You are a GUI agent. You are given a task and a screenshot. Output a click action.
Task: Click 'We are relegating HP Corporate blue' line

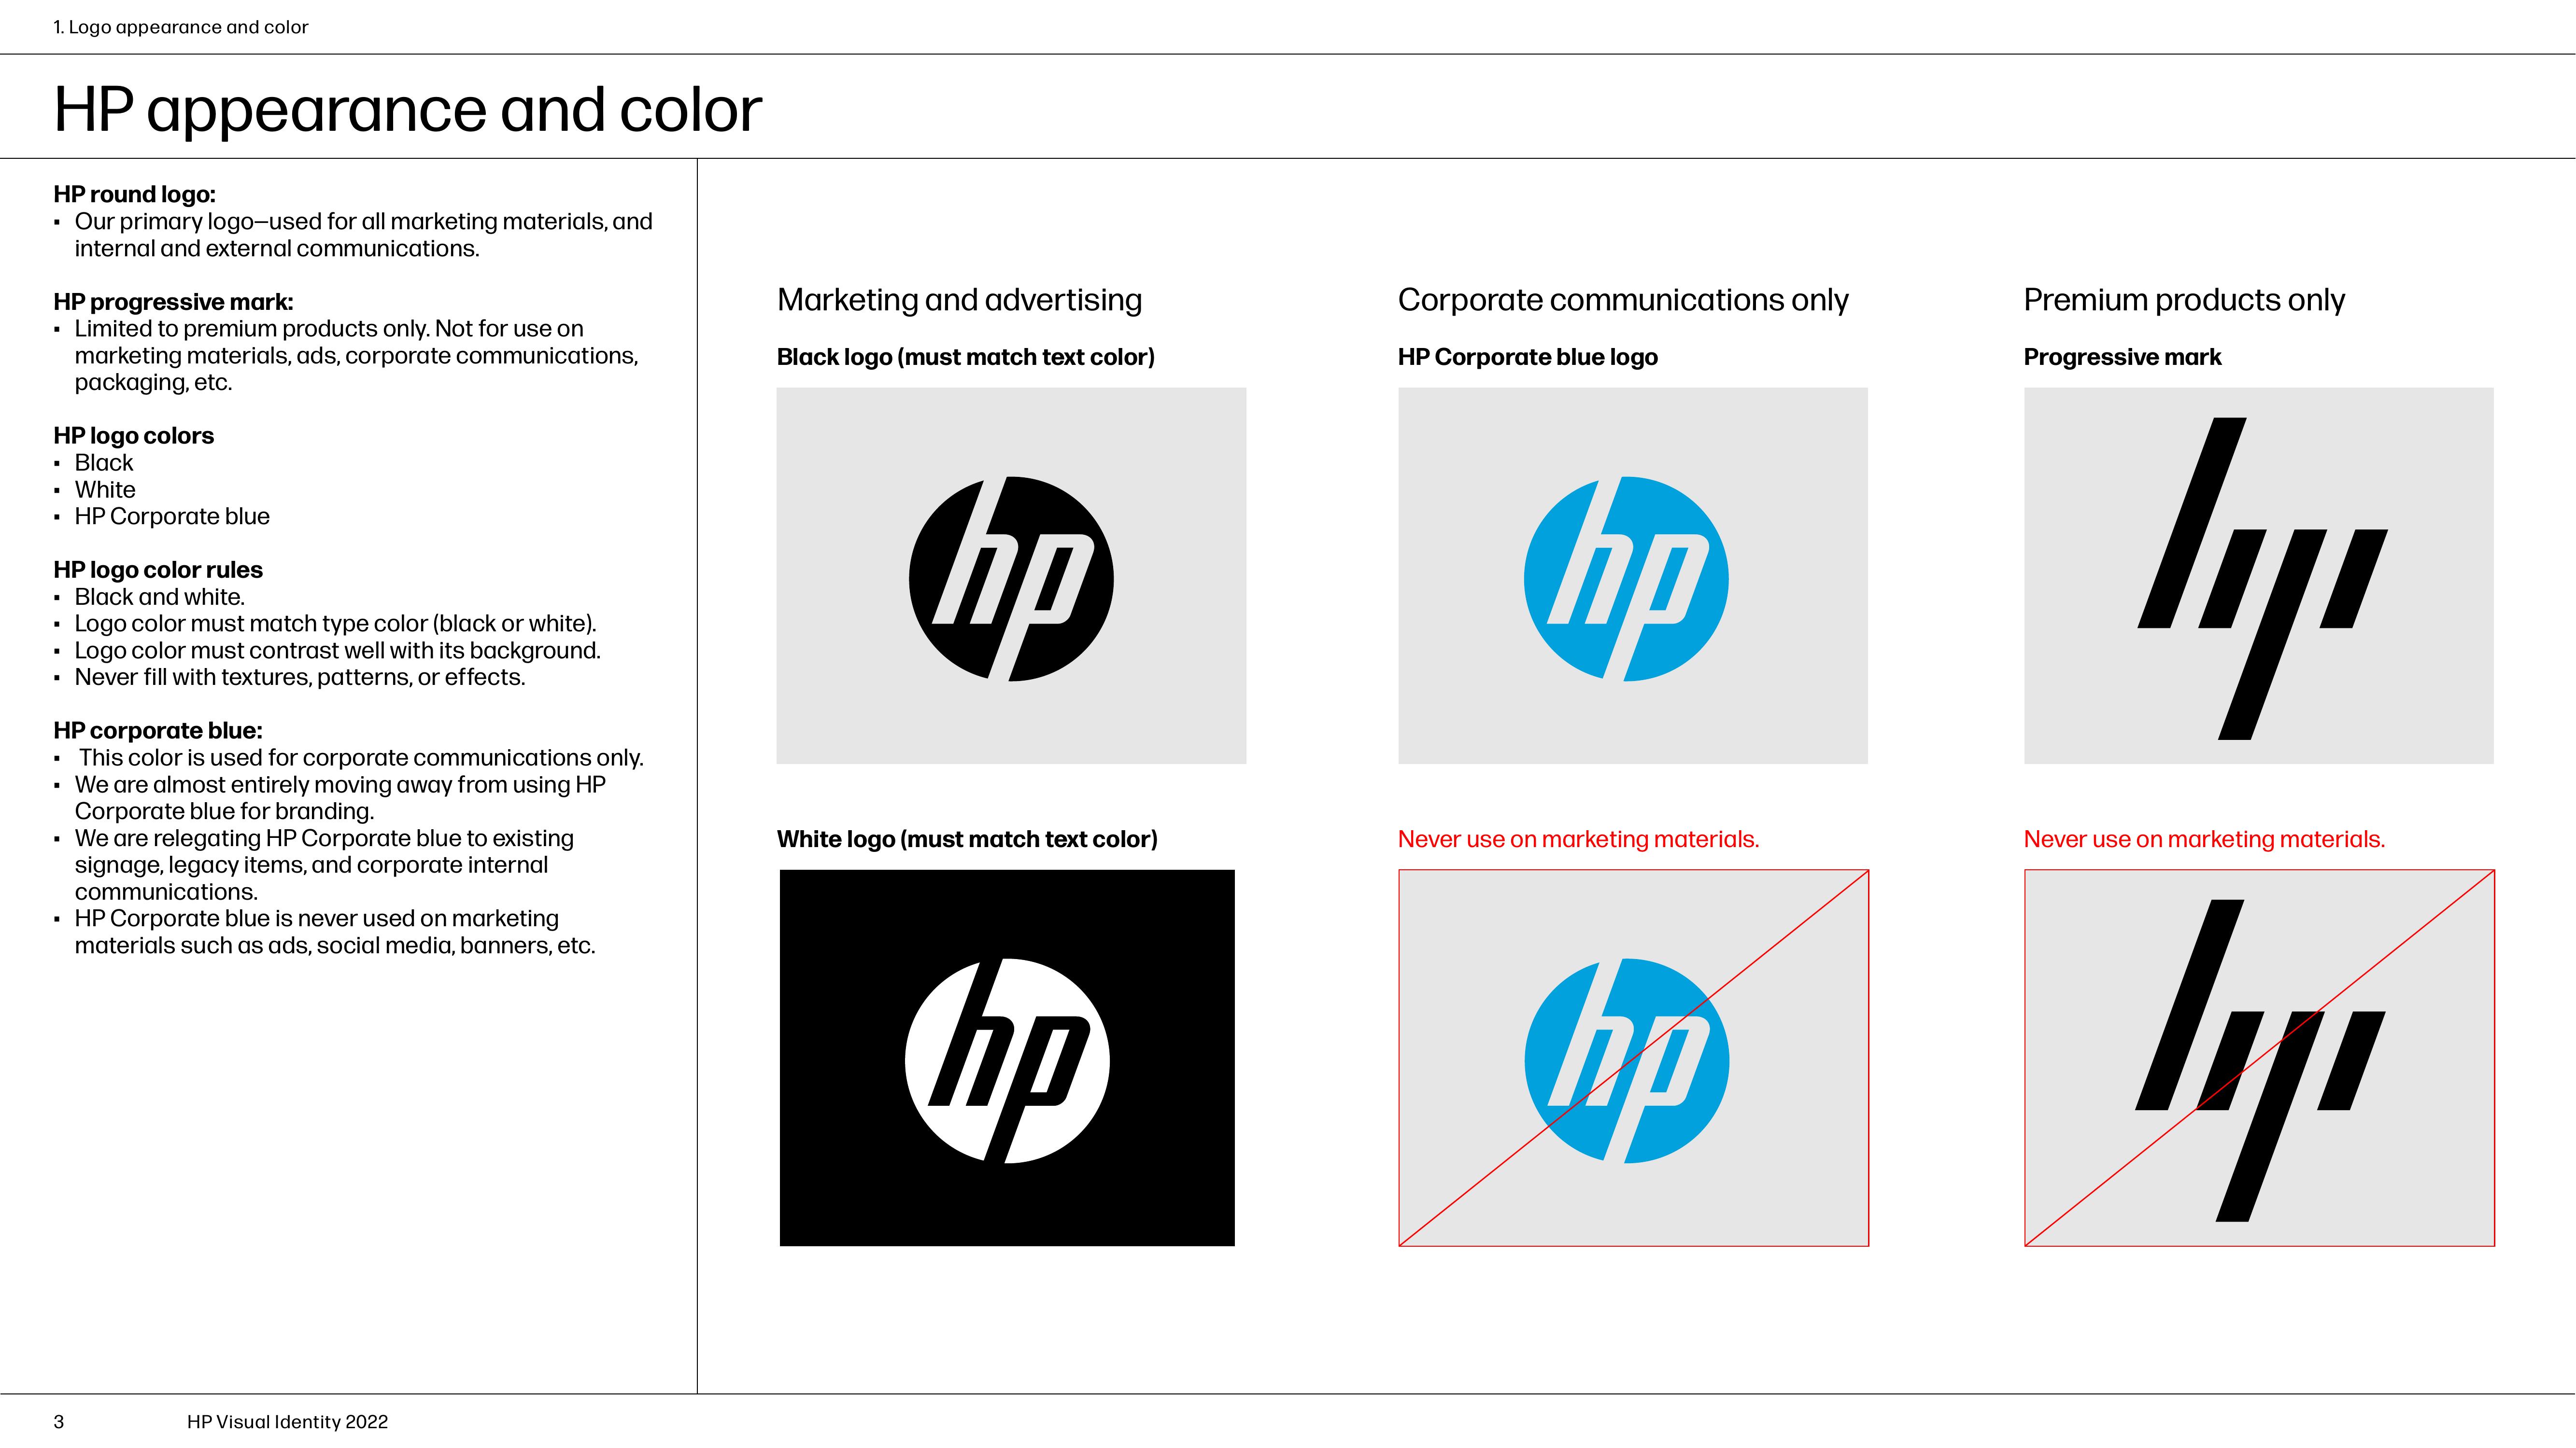point(324,864)
